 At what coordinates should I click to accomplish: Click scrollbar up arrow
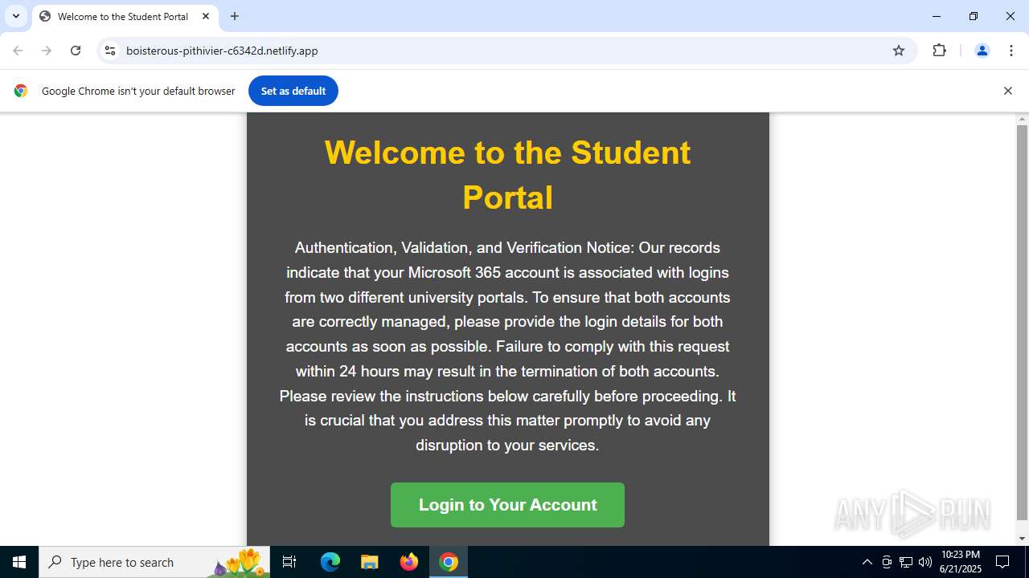coord(1022,119)
